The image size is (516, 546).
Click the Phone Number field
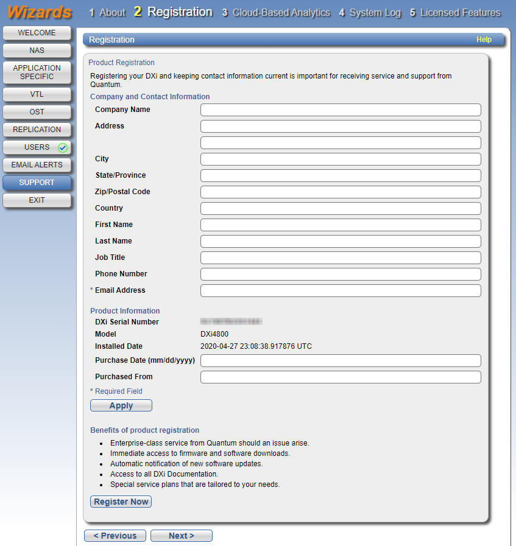click(341, 274)
